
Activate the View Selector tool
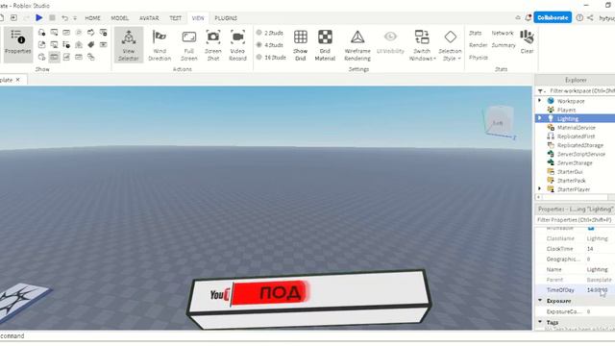coord(128,45)
